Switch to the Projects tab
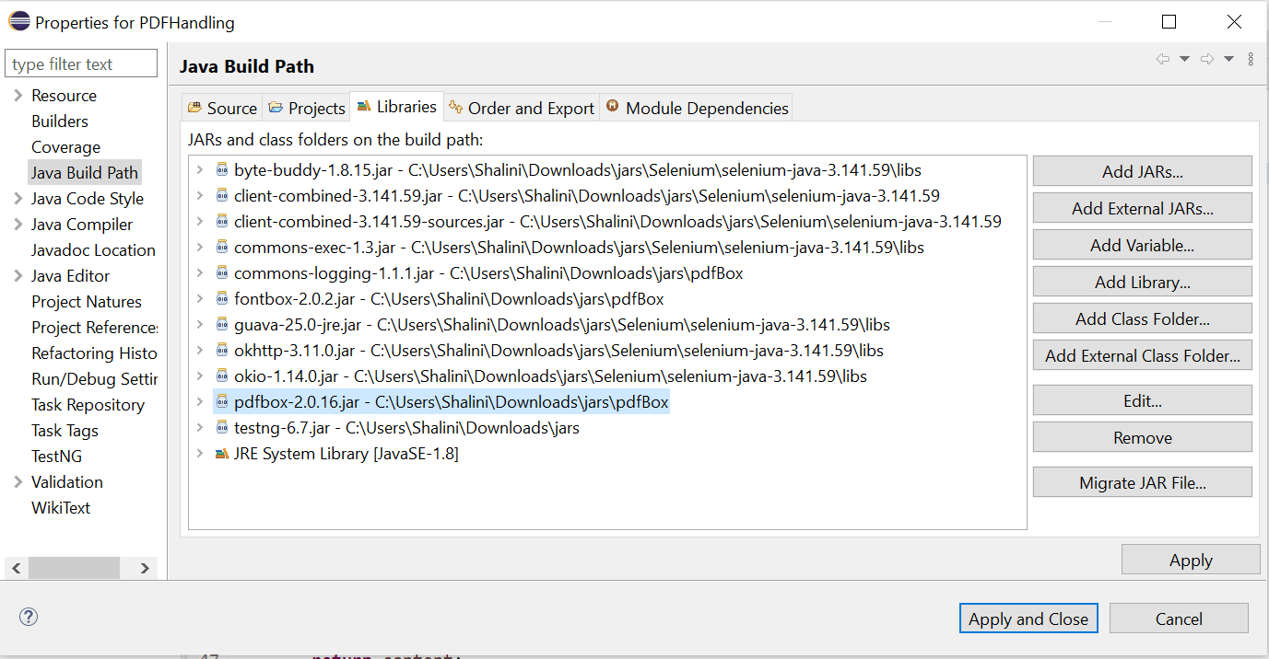 [x=306, y=107]
